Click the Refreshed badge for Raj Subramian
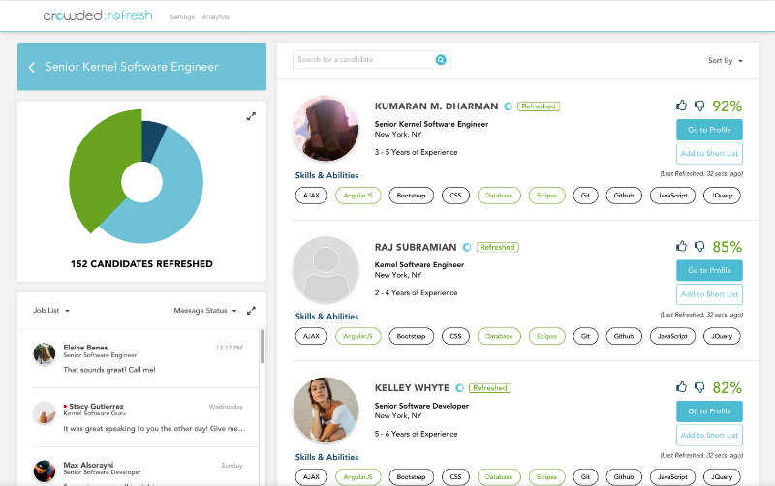The height and width of the screenshot is (486, 775). [x=498, y=247]
